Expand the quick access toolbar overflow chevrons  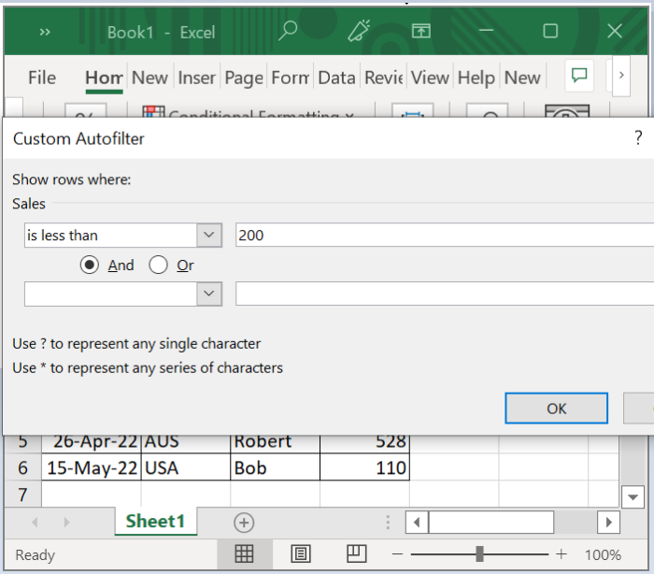click(x=45, y=32)
